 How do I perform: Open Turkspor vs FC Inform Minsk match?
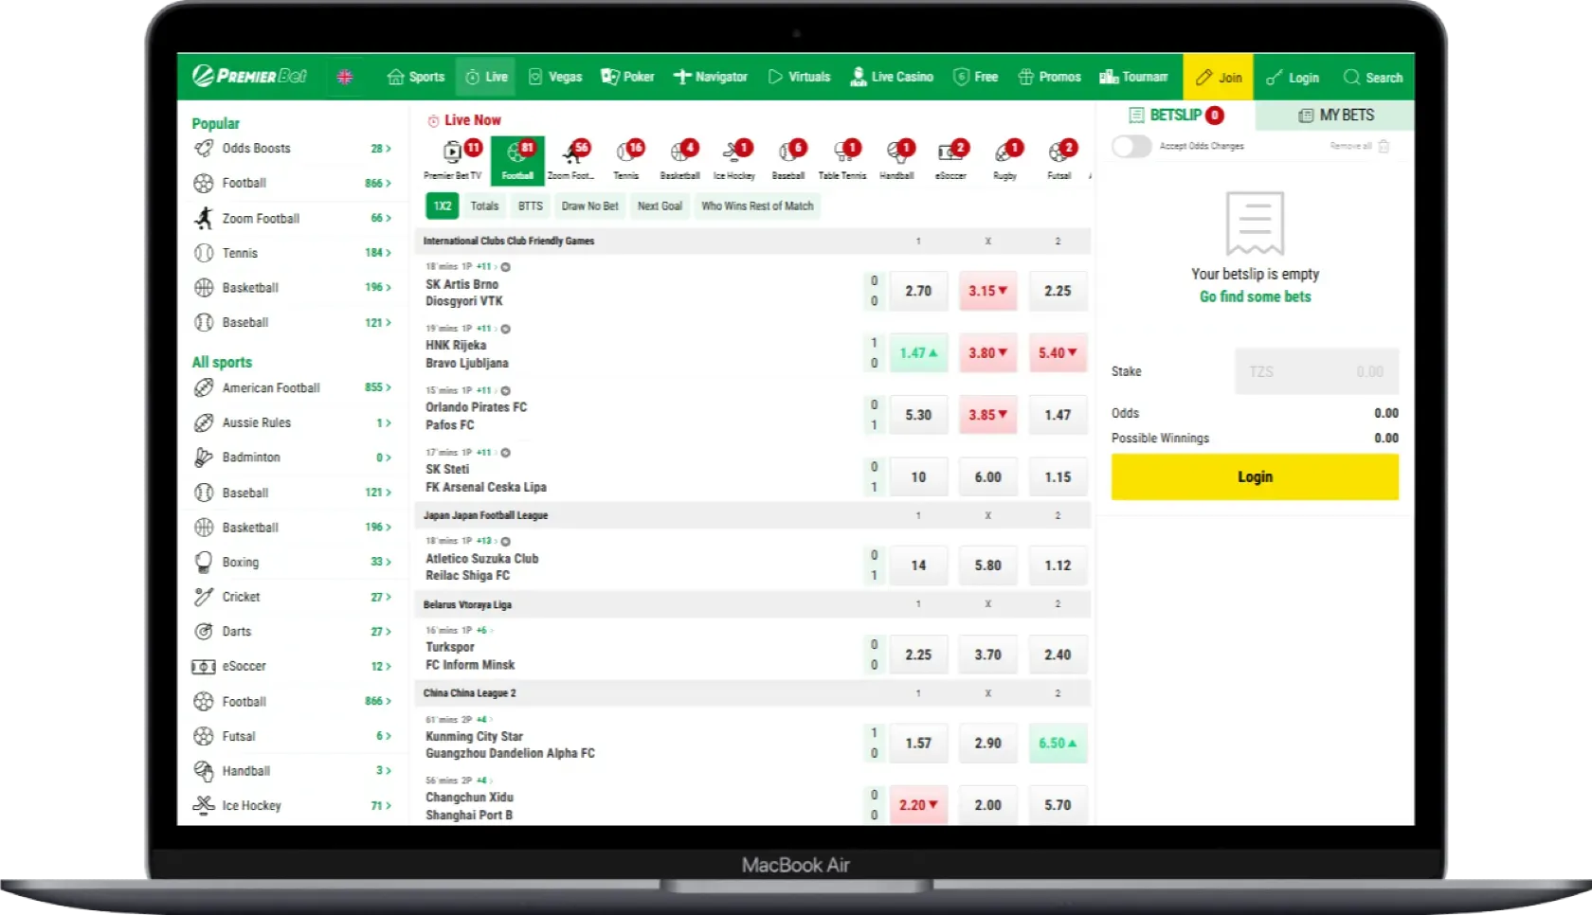(470, 655)
